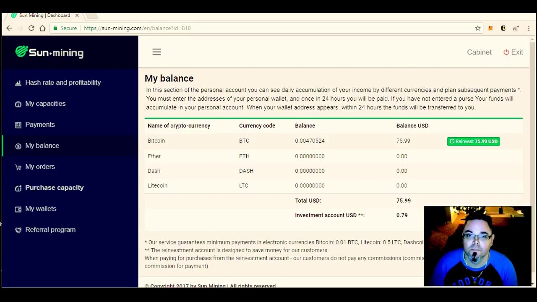Click the My balance page heading

pyautogui.click(x=169, y=78)
